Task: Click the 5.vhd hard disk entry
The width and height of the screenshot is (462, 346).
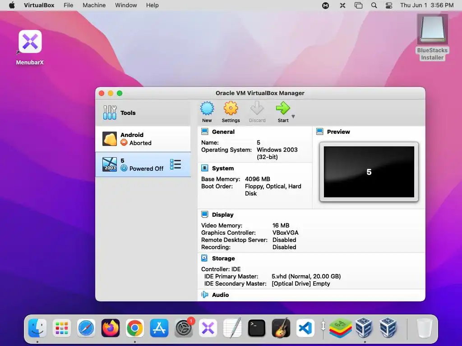Action: [306, 276]
